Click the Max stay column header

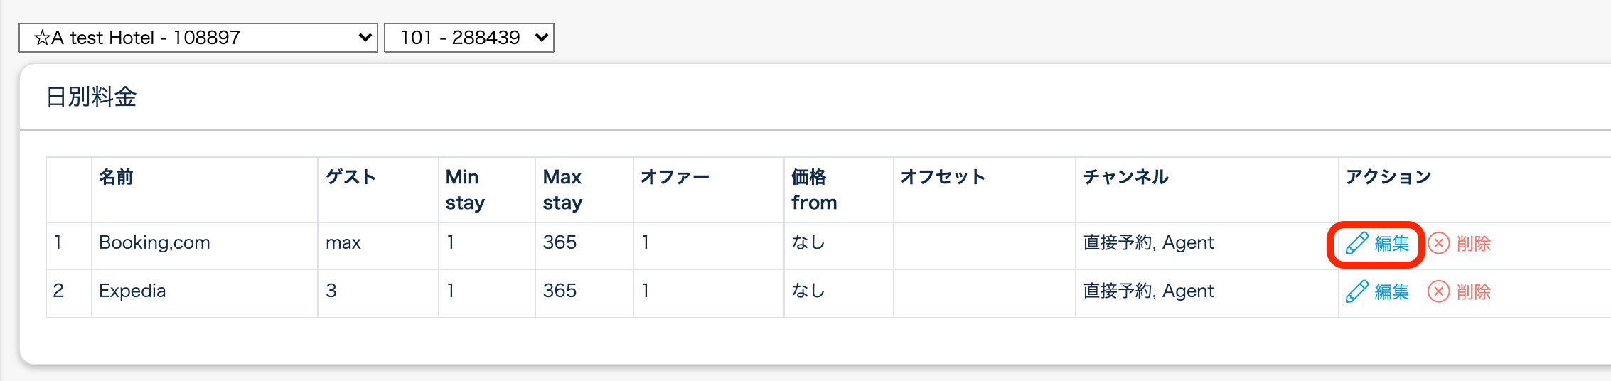tap(562, 190)
